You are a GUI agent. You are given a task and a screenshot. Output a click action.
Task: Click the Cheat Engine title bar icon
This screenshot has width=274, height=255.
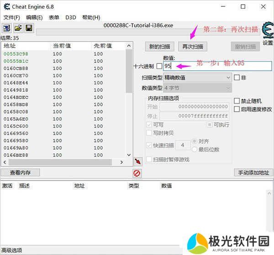[7, 7]
